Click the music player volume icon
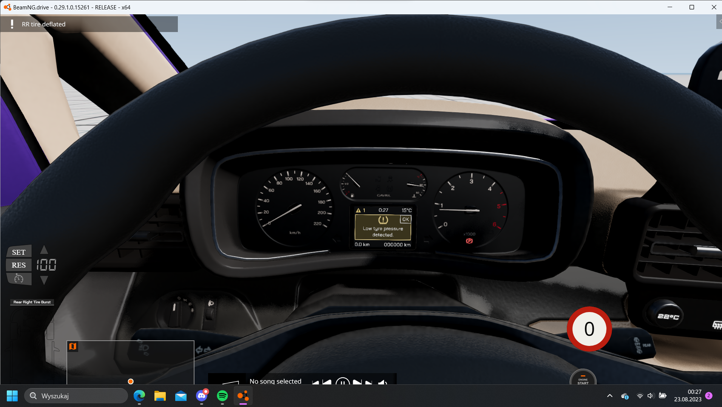Image resolution: width=722 pixels, height=407 pixels. pyautogui.click(x=383, y=382)
